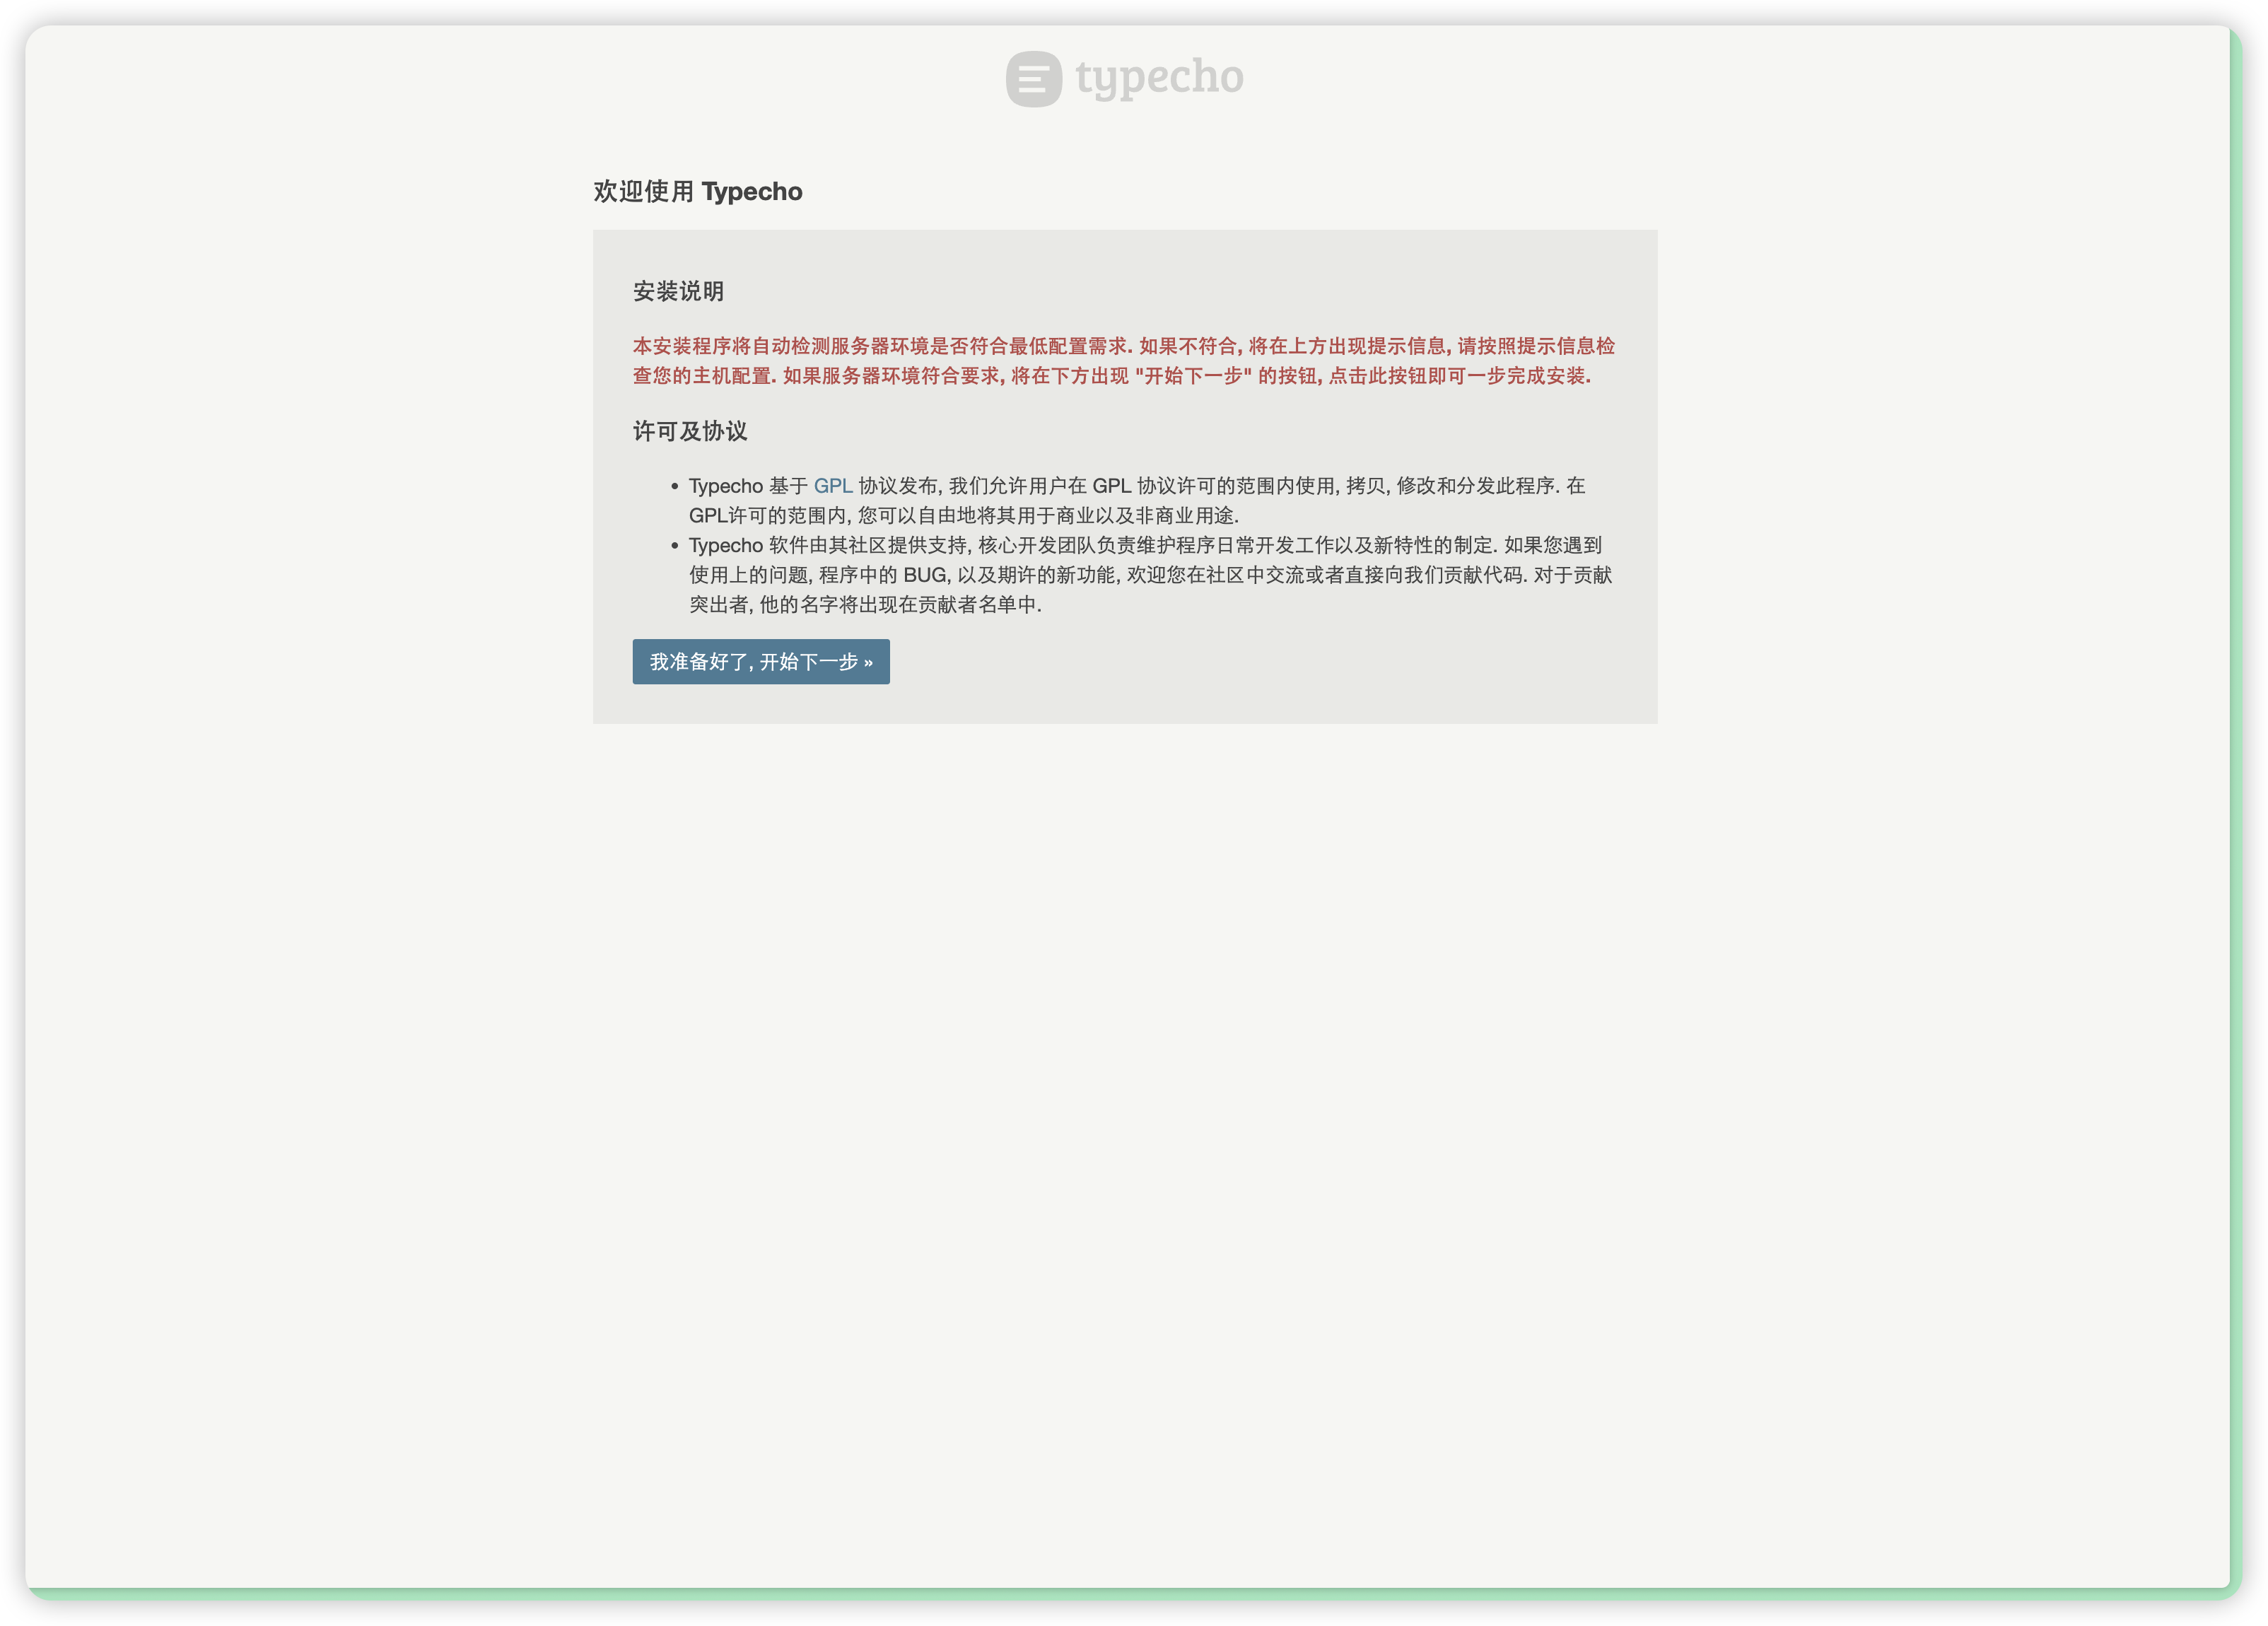
Task: Click the last line ending 贡献者名单中
Action: tap(864, 605)
